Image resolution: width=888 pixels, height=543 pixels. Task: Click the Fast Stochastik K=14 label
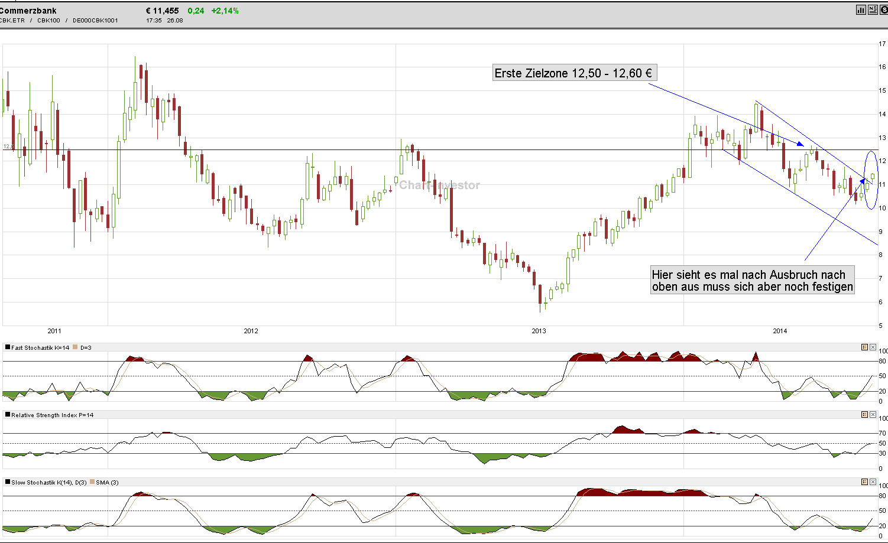(x=40, y=347)
